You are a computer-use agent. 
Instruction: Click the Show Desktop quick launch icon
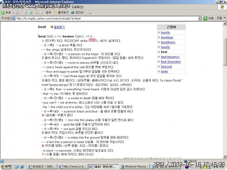[x=17, y=167]
